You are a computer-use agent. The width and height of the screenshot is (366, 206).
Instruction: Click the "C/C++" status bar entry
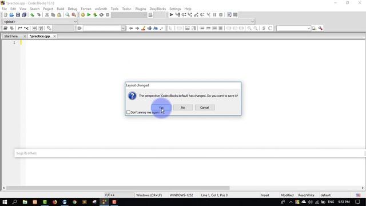110,195
